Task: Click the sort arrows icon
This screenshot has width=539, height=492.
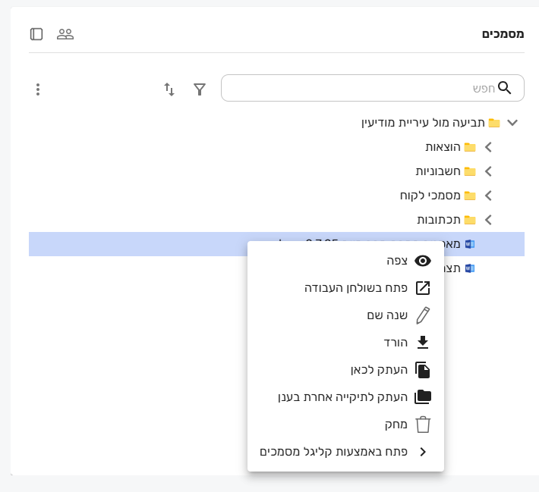Action: click(x=169, y=89)
